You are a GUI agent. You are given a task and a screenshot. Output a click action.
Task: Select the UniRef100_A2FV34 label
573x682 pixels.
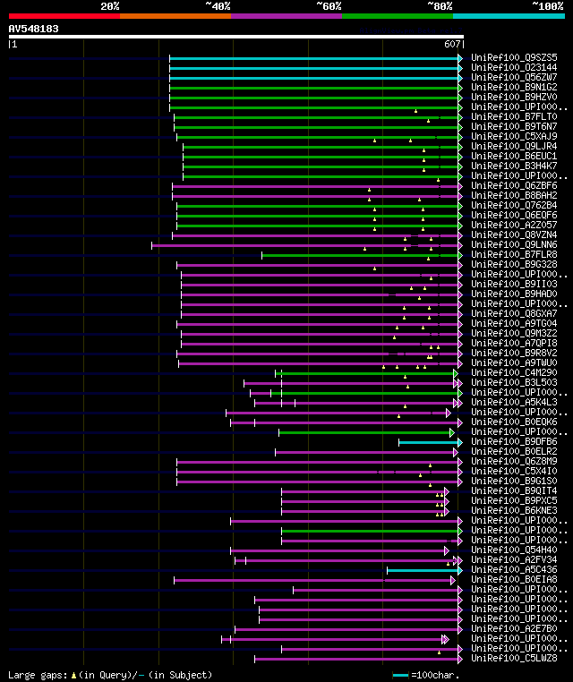point(514,559)
